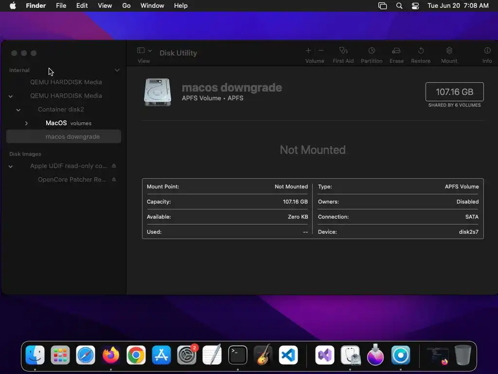
Task: Open the blue circular app in Dock
Action: click(x=401, y=355)
